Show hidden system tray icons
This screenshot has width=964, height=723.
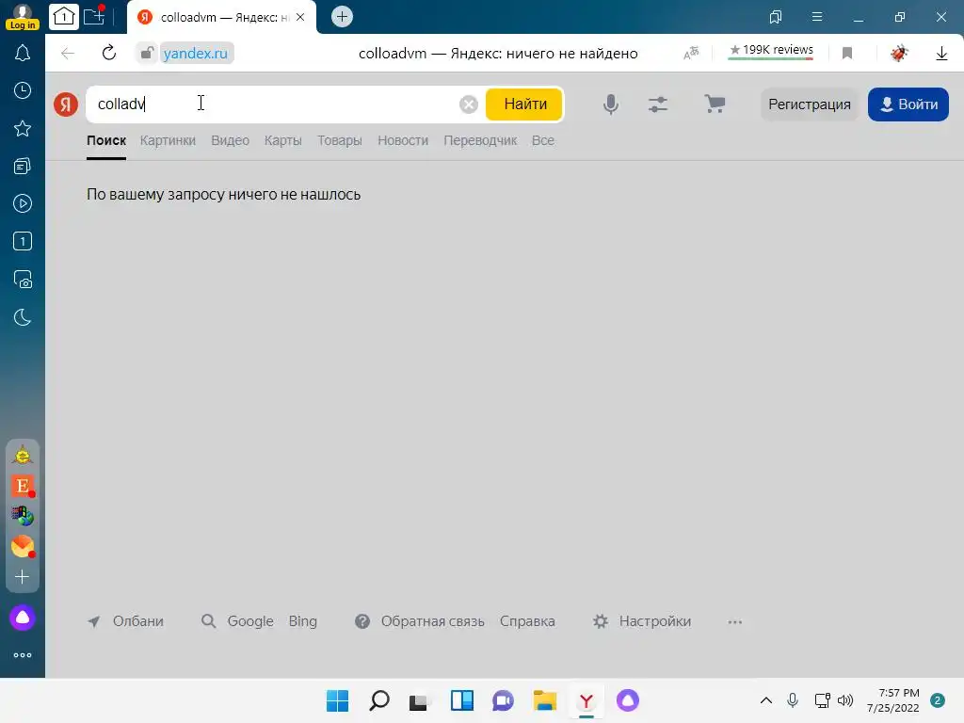[766, 700]
